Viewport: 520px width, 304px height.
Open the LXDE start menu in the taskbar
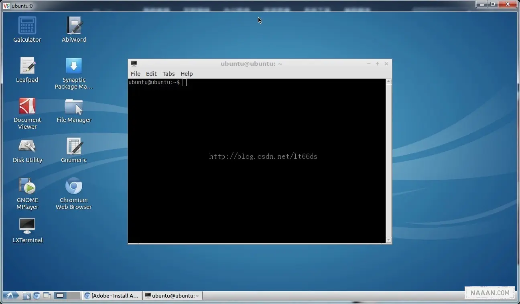point(11,296)
